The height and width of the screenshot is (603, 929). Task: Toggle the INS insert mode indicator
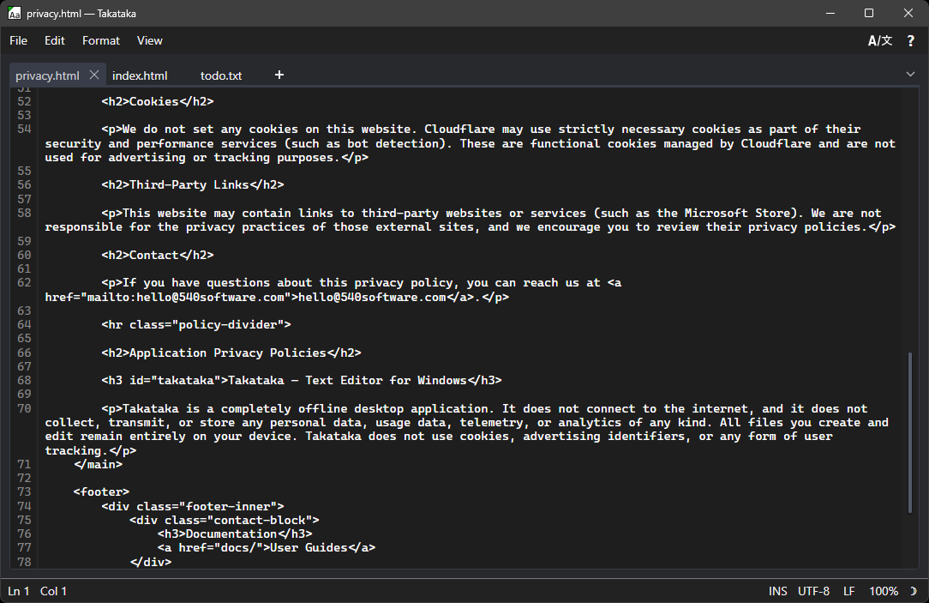click(x=778, y=591)
